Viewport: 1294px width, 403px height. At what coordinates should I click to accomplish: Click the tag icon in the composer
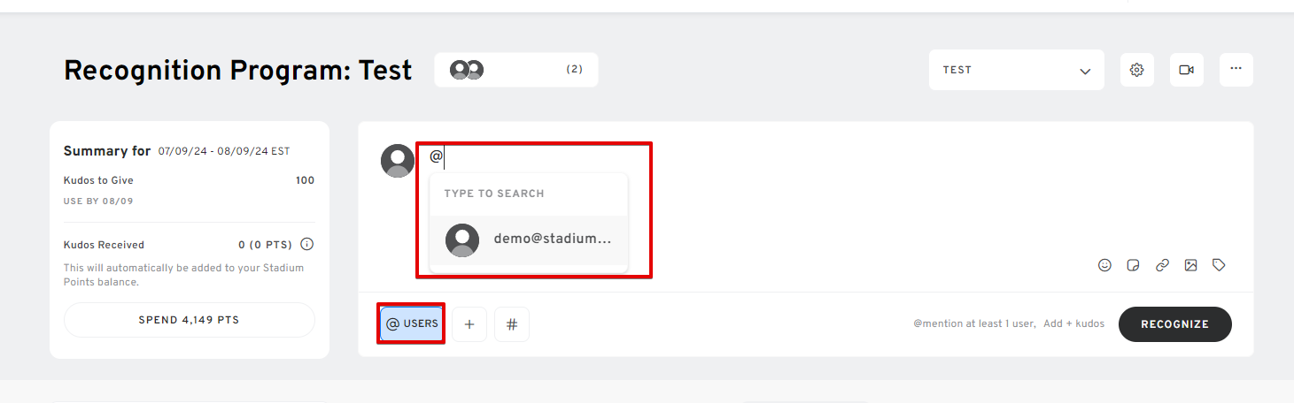pos(1219,265)
